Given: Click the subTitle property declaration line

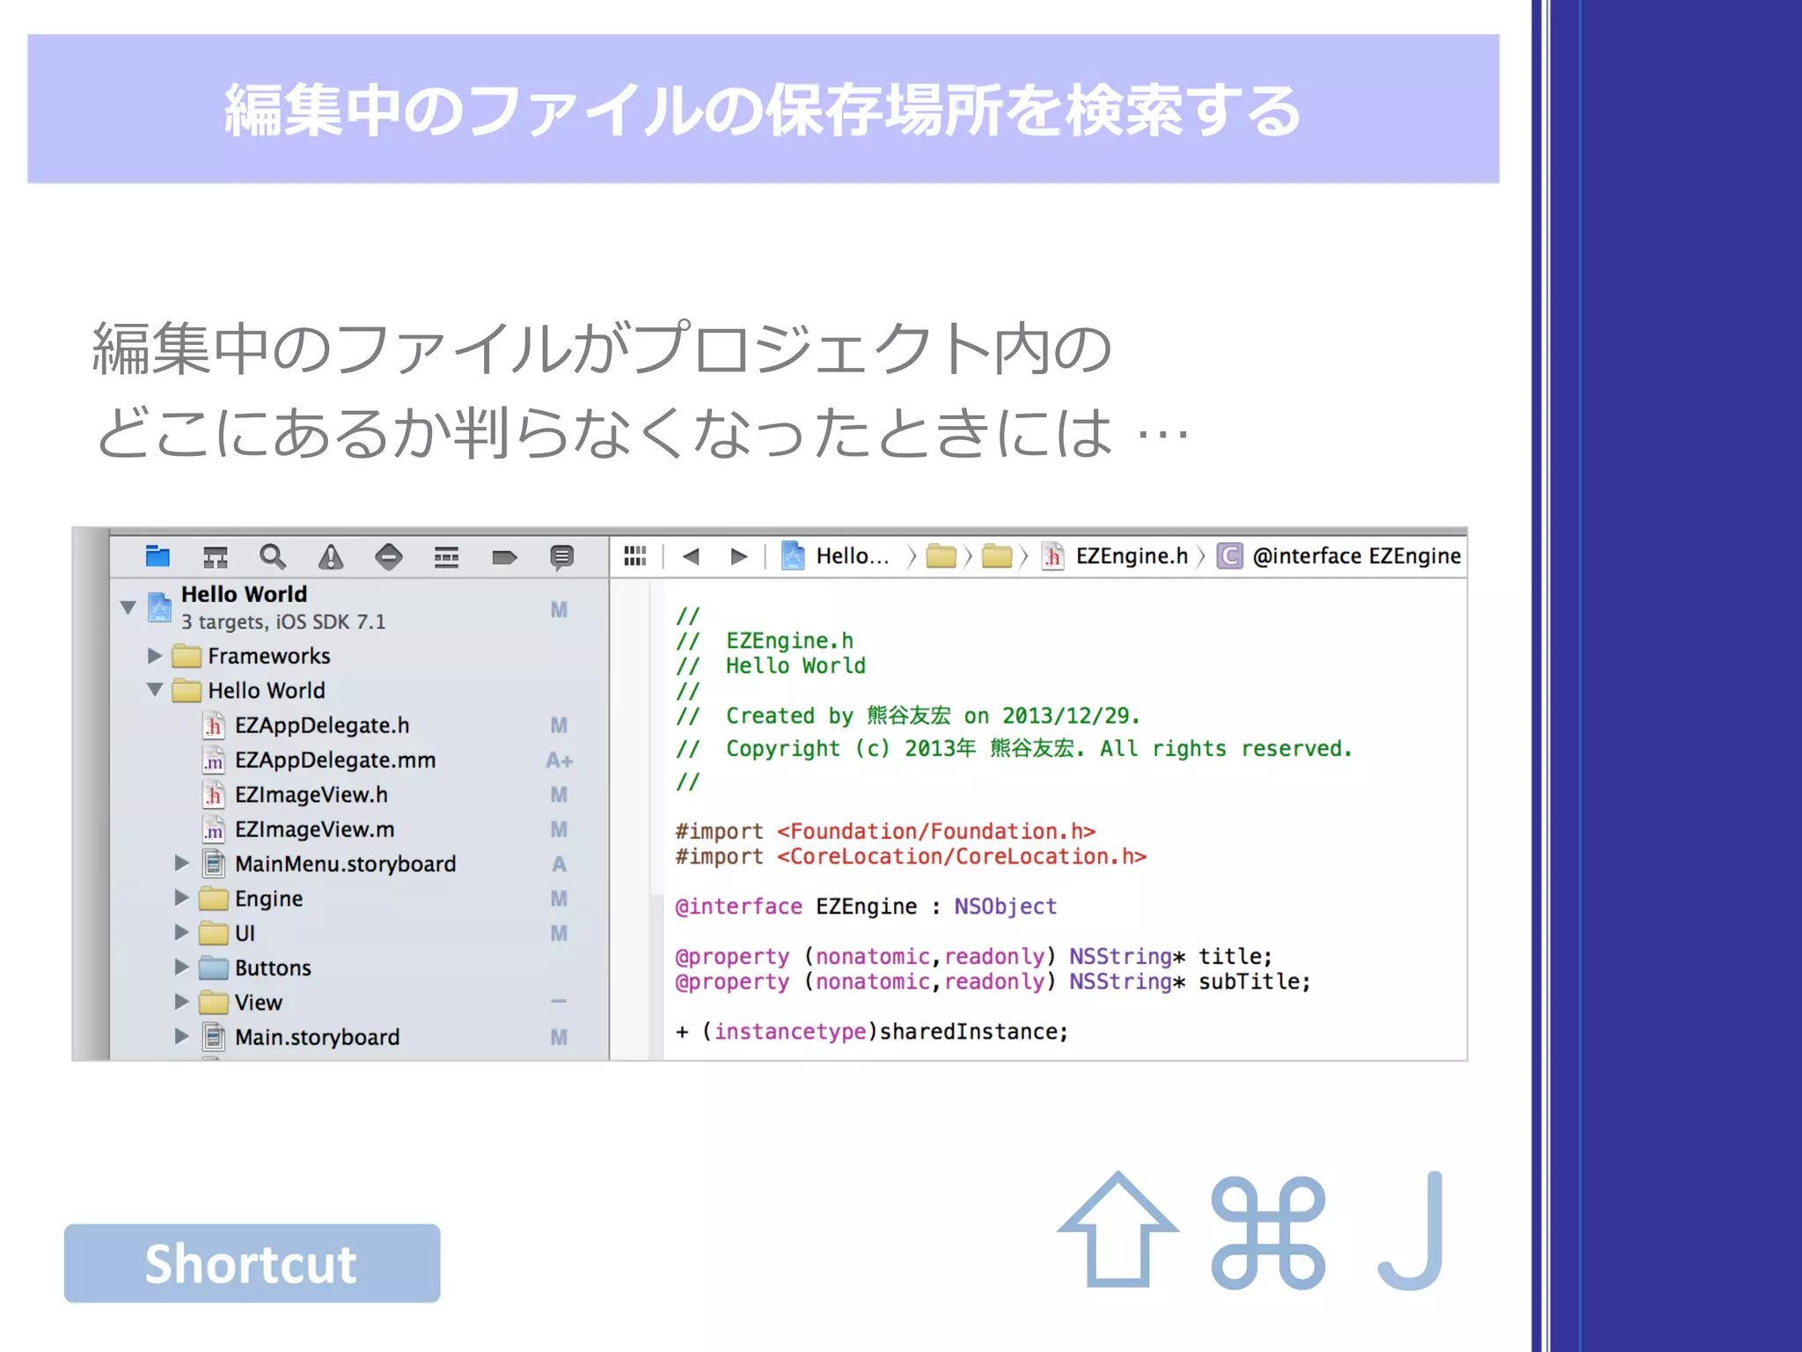Looking at the screenshot, I should (x=993, y=981).
